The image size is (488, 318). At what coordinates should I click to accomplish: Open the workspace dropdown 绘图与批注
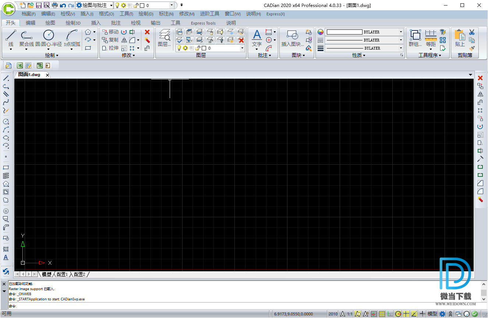coord(95,5)
